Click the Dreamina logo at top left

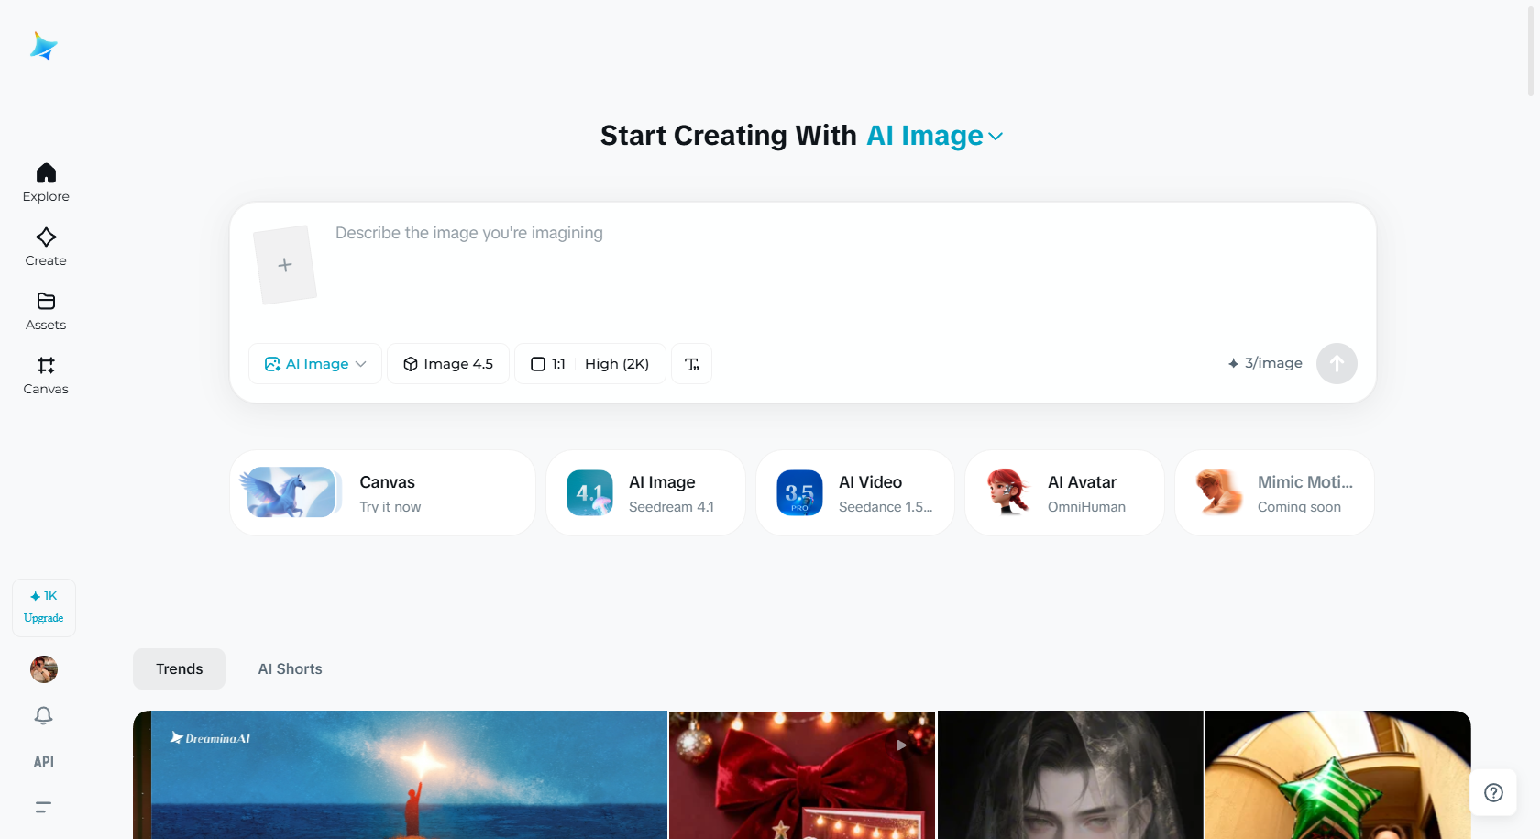tap(44, 46)
